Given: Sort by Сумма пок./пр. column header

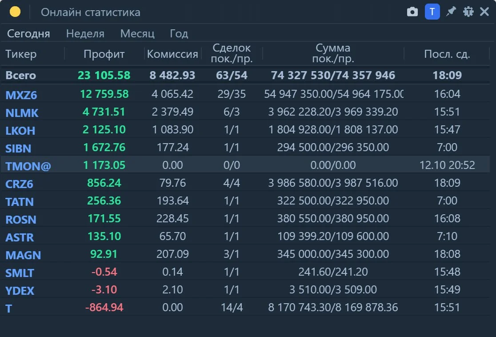Looking at the screenshot, I should (333, 53).
